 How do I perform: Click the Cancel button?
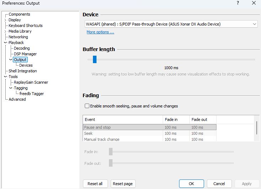coord(219,184)
